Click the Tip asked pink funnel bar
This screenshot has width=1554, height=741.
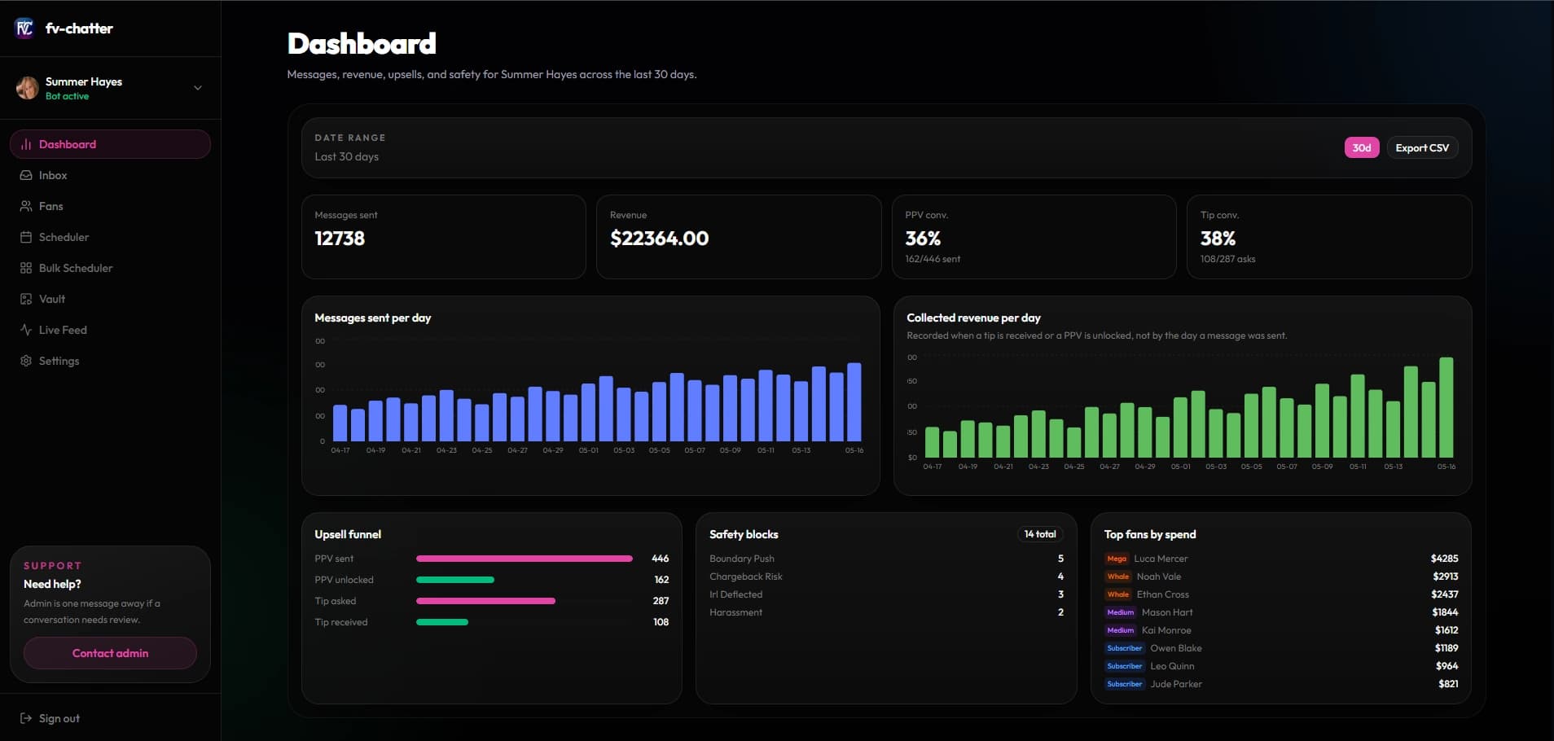point(485,601)
